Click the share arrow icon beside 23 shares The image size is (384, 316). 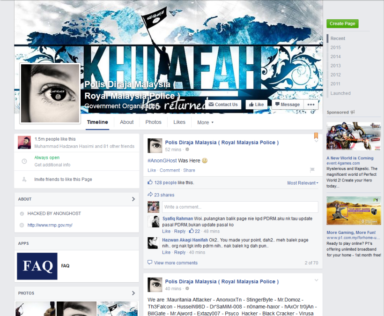(x=150, y=195)
